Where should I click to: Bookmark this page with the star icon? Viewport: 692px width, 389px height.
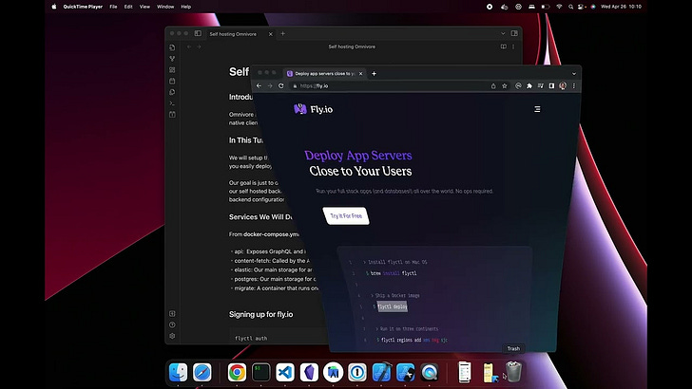(505, 86)
